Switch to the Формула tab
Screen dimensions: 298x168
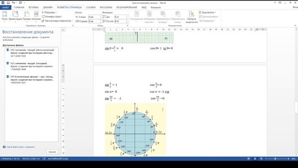(x=156, y=7)
